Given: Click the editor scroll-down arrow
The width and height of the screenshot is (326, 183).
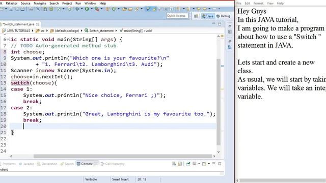Looking at the screenshot, I should pos(219,152).
